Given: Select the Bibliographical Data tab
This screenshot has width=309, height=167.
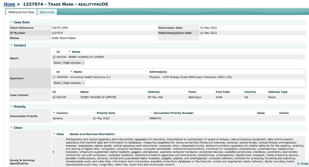Looking at the screenshot, I should [21, 12].
